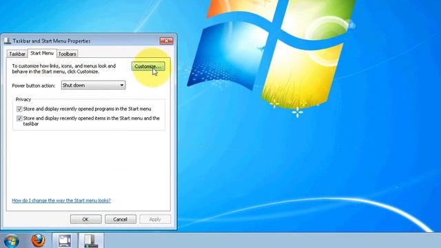Toggle store recently opened programs checkbox
Image resolution: width=441 pixels, height=248 pixels.
19,109
